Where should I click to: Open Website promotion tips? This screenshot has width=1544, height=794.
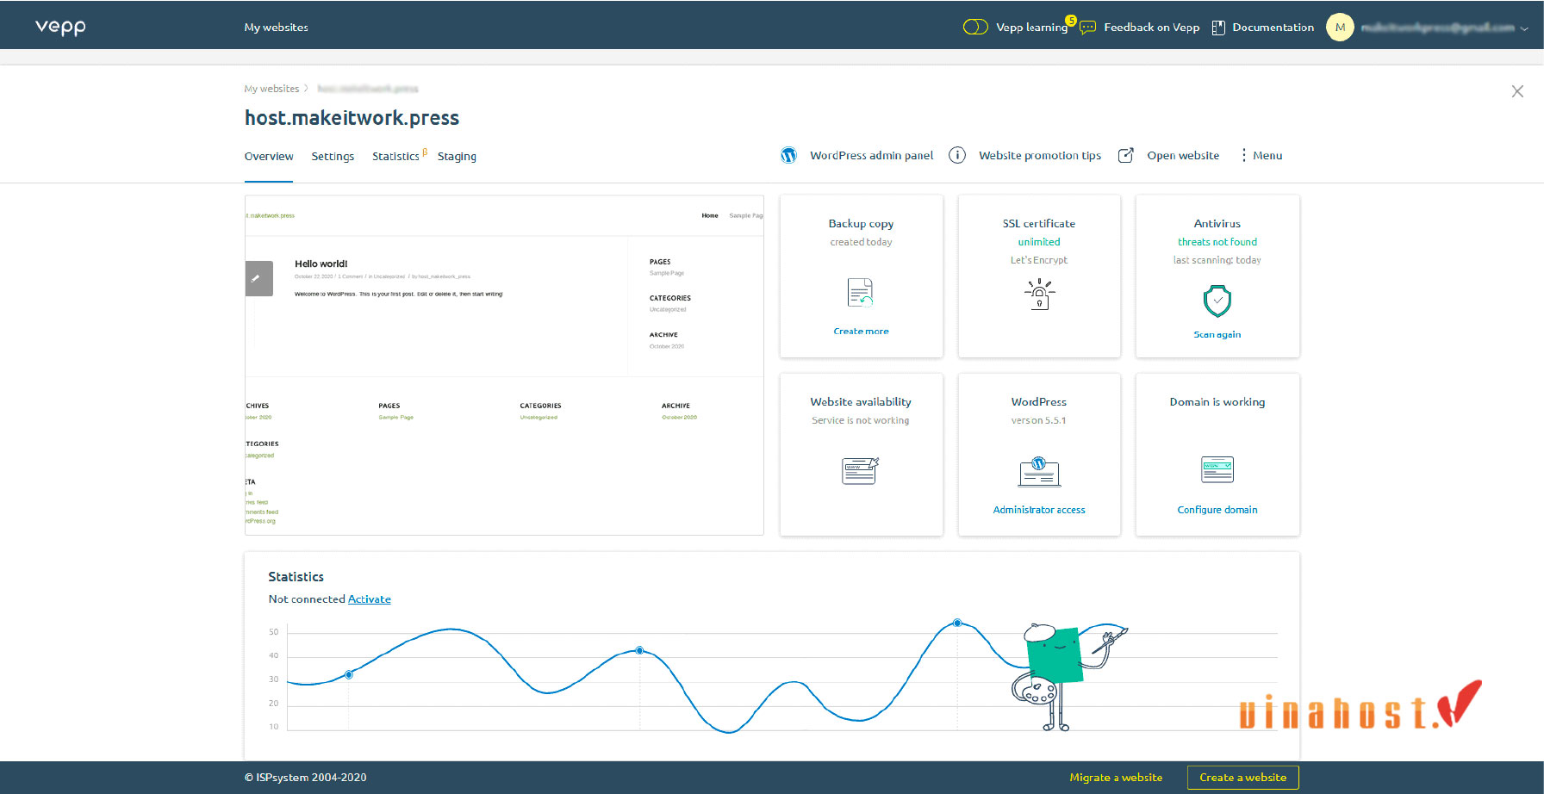(x=1039, y=155)
